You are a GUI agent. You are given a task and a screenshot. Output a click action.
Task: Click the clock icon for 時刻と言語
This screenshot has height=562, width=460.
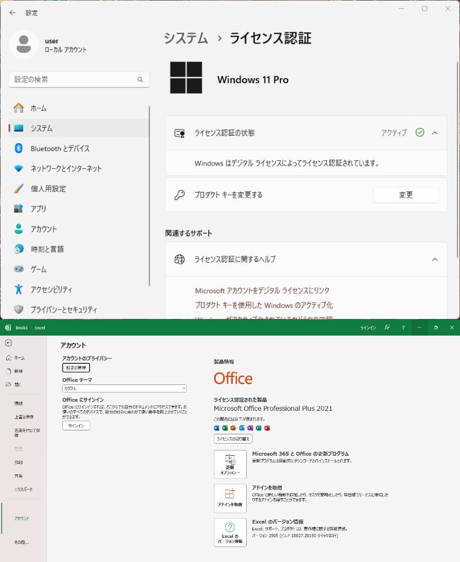point(18,249)
